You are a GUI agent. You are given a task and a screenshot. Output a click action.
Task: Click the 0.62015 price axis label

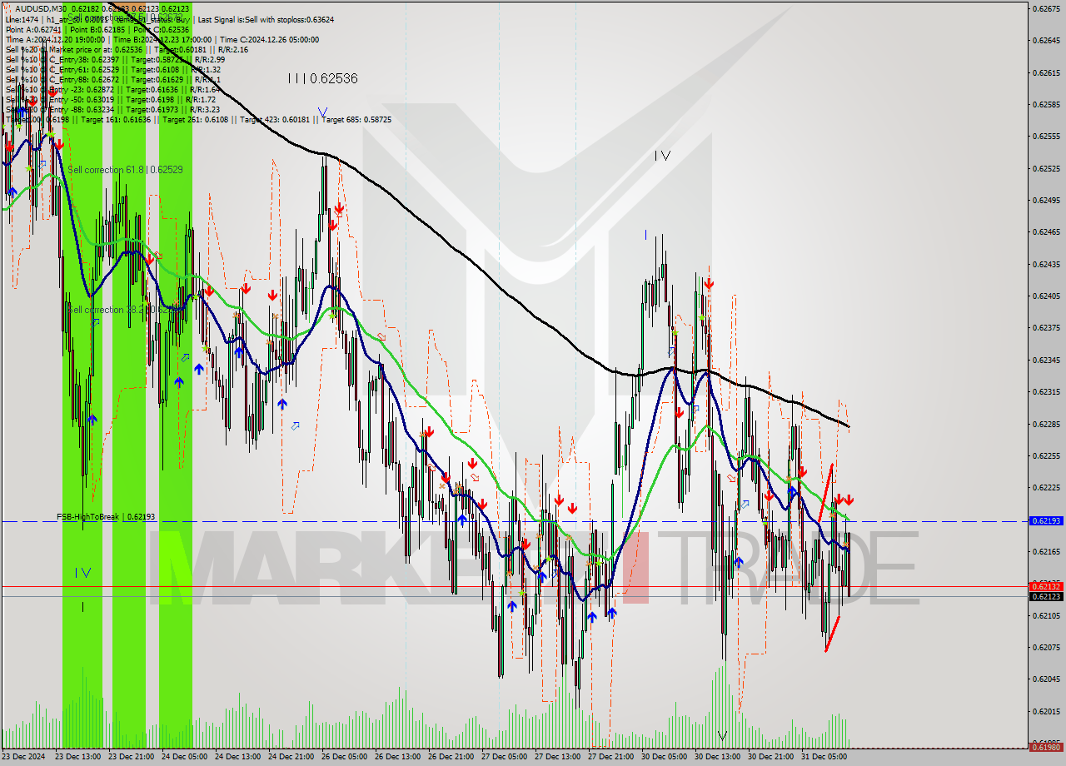[1046, 711]
